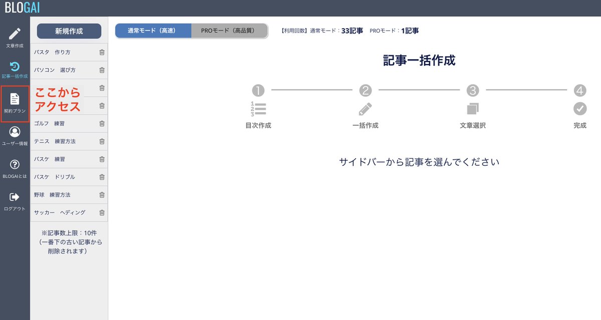Remove テニス 練習方法 using its trash icon
This screenshot has height=320, width=601.
tap(102, 141)
